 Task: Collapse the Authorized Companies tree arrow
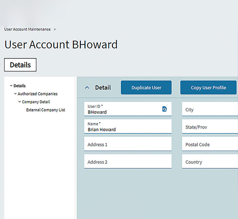(15, 94)
